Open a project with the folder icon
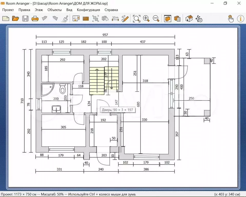The width and height of the screenshot is (246, 197). tap(15, 18)
